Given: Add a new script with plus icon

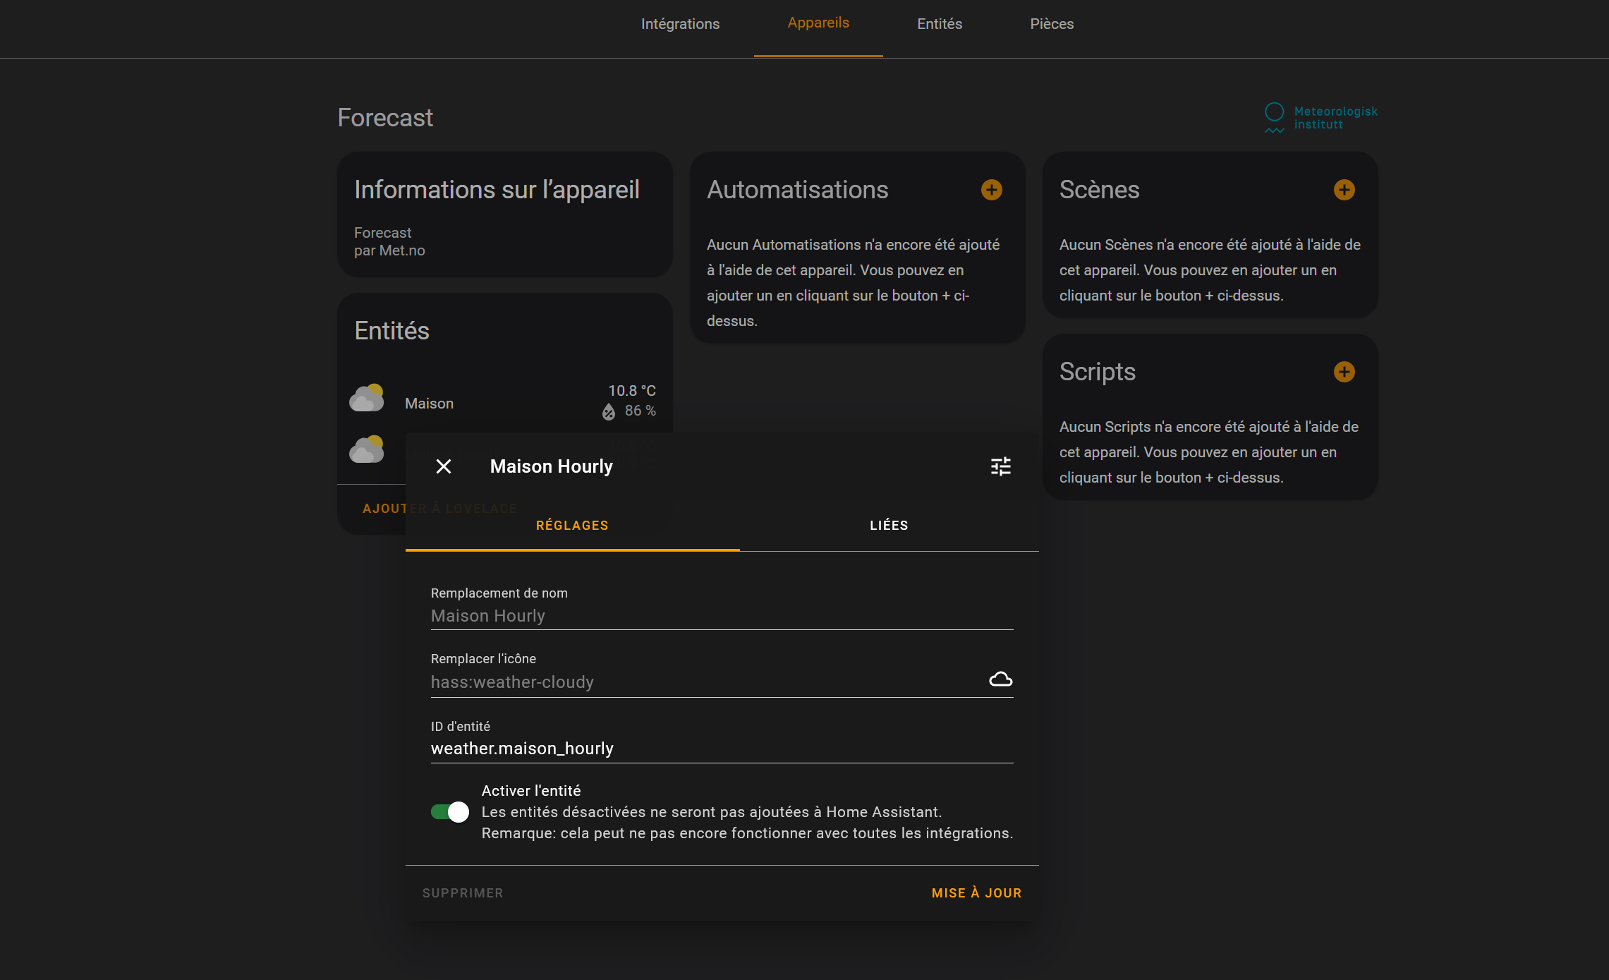Looking at the screenshot, I should coord(1344,372).
